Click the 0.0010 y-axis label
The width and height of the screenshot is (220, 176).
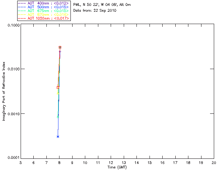point(13,114)
